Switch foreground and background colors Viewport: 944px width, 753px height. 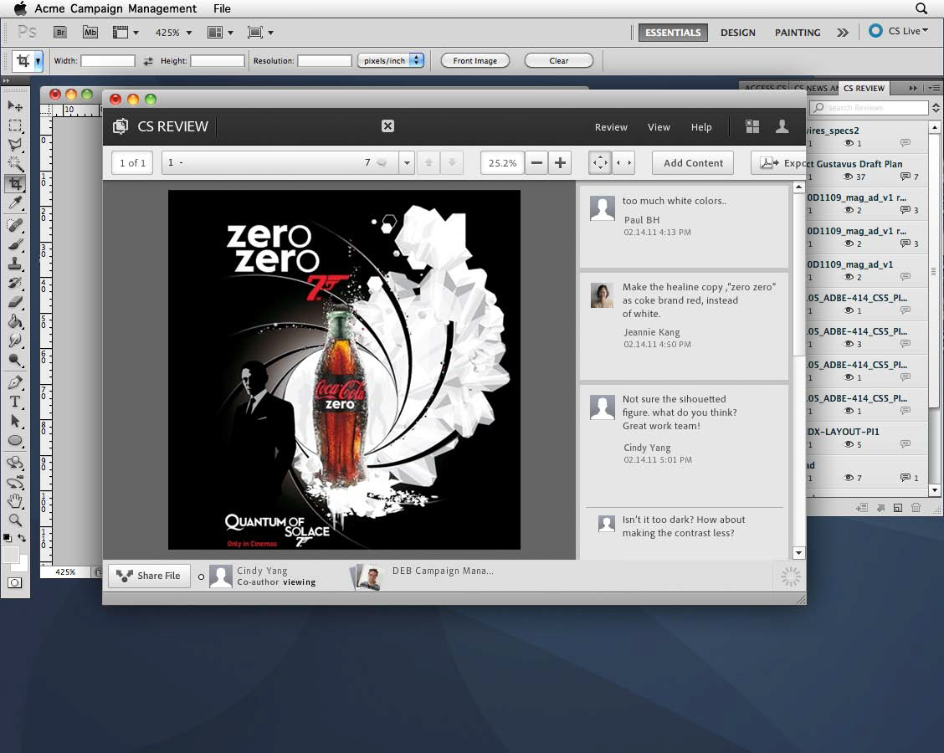click(x=22, y=537)
